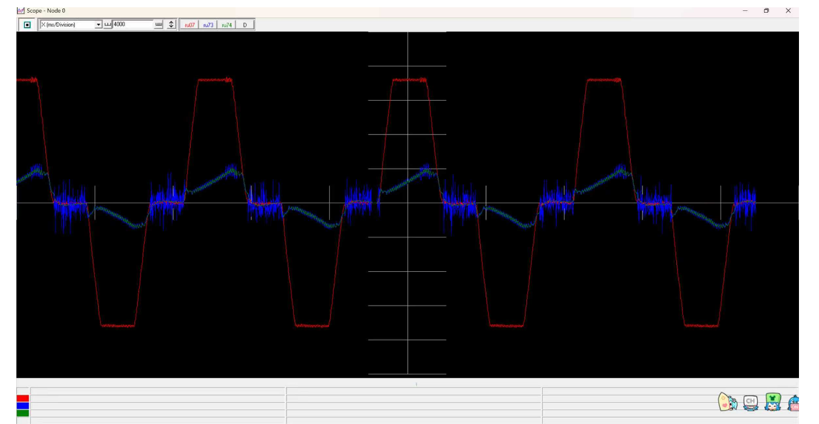Viewport: 819px width, 424px height.
Task: Click the vertical up-down scale arrows
Action: click(x=171, y=25)
